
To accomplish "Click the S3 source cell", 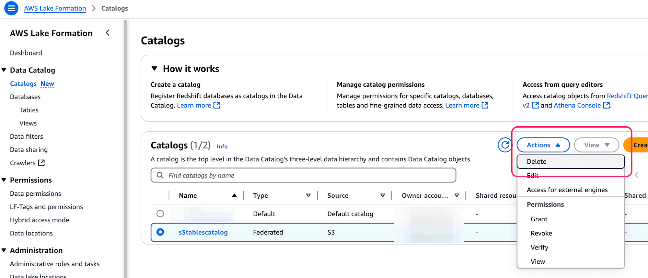I will [331, 232].
